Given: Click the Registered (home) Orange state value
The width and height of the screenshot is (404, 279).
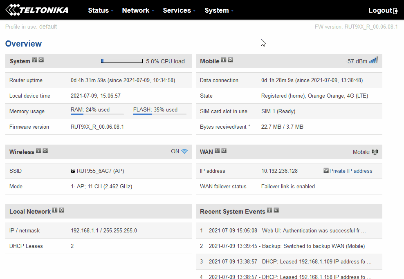Looking at the screenshot, I should click(x=314, y=96).
